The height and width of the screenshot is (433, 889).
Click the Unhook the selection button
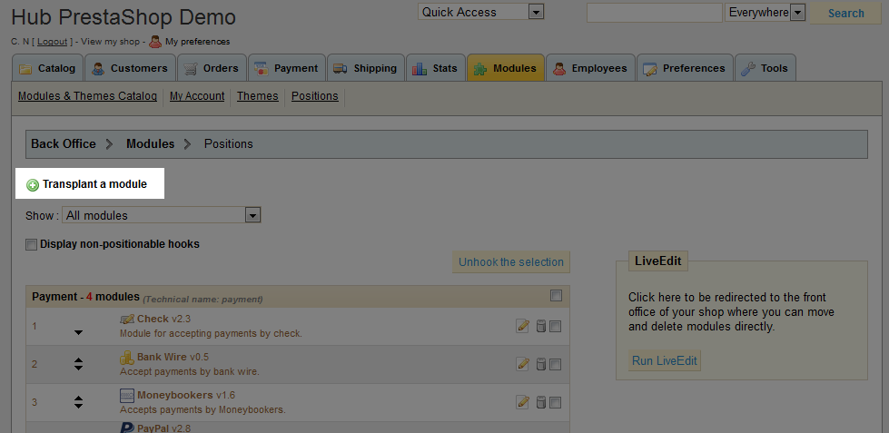coord(510,262)
